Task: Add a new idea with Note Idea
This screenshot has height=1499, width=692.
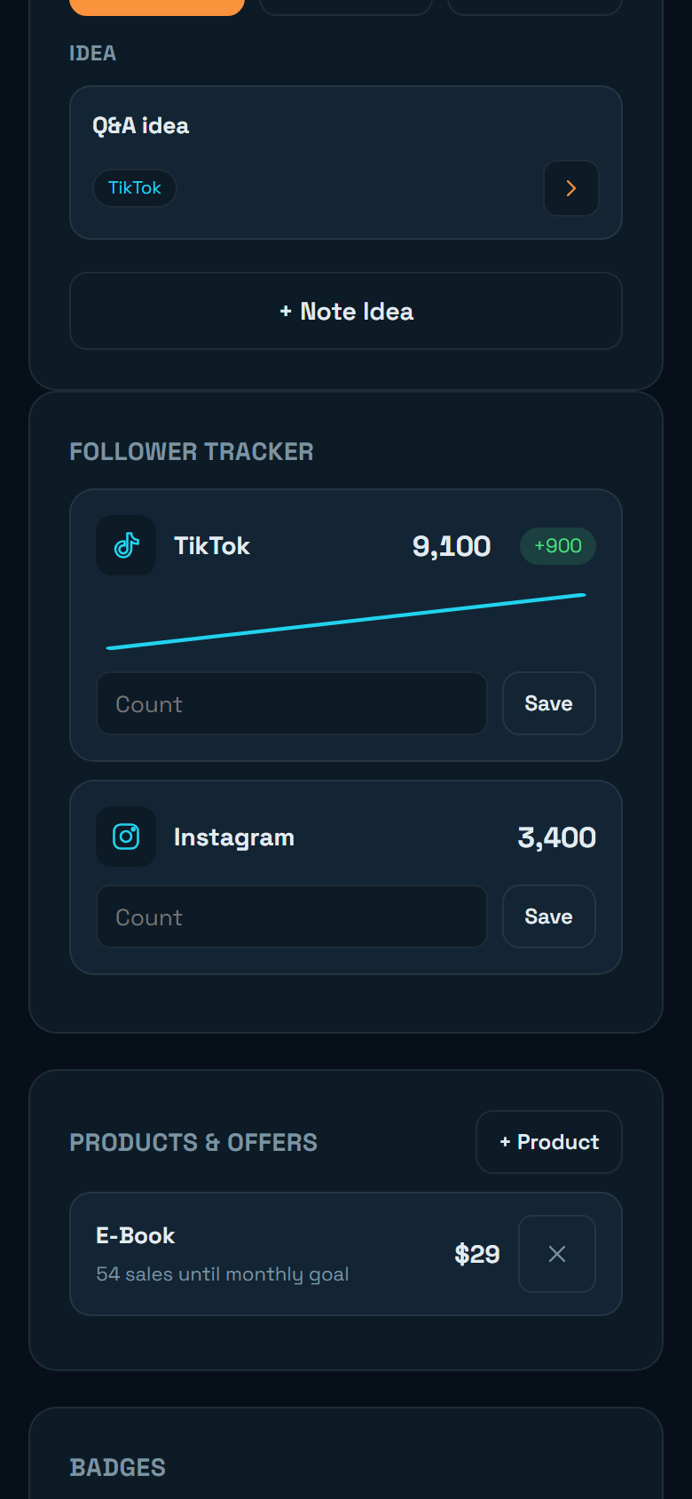Action: (x=346, y=311)
